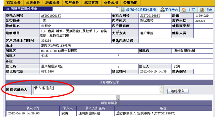Select the 支付方式 value 客户承担
This screenshot has height=117, width=215.
(147, 33)
